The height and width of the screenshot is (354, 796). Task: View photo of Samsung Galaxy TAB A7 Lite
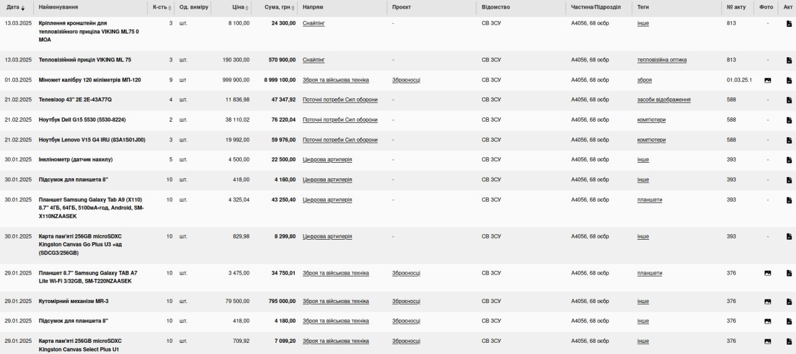[x=767, y=273]
